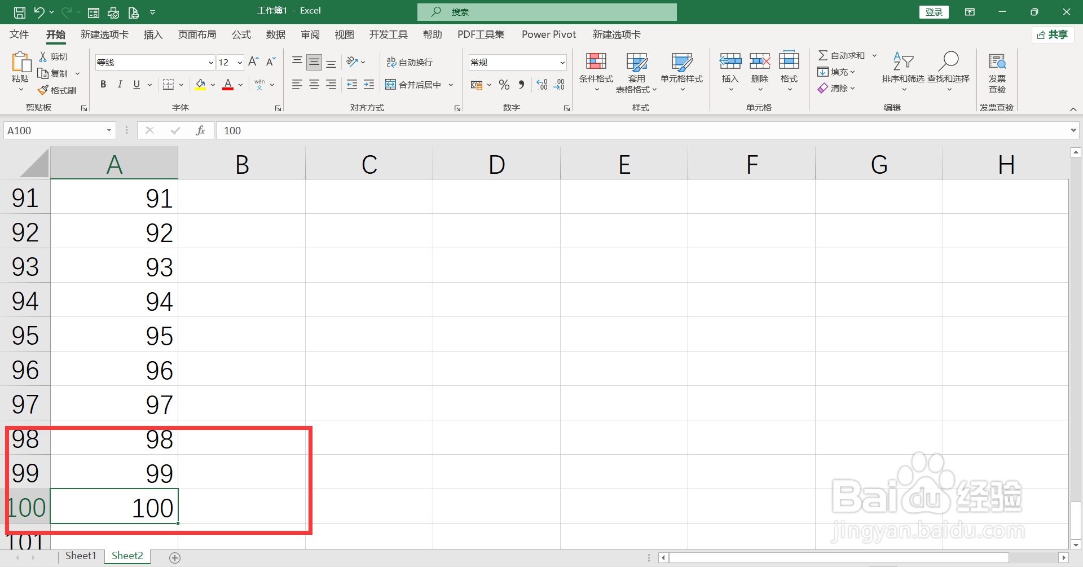Click the Format Painter brush icon
1083x567 pixels.
(43, 90)
